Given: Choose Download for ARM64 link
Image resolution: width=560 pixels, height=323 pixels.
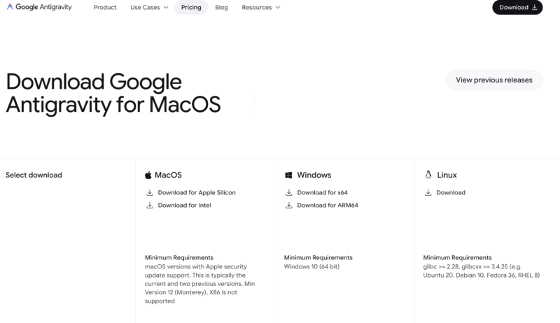Looking at the screenshot, I should pos(328,206).
